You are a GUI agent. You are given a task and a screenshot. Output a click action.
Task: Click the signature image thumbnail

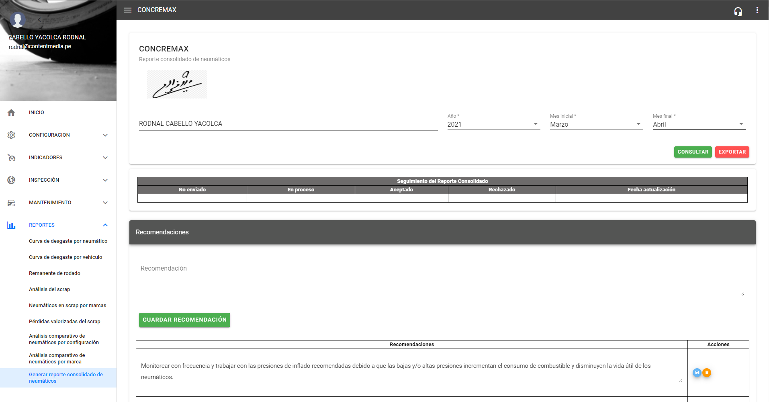pos(177,84)
